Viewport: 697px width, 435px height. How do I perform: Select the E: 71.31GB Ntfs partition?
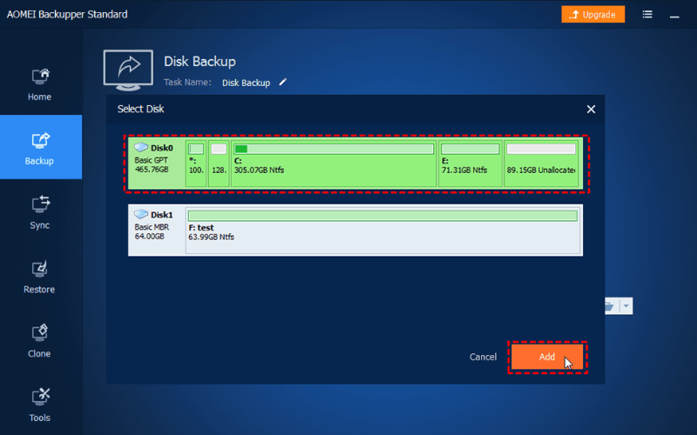click(x=470, y=164)
